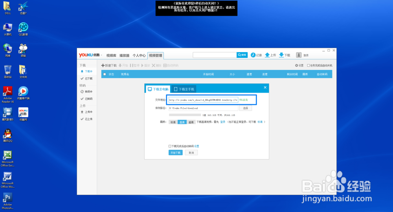Click the disk space usage bar
Image resolution: width=393 pixels, height=212 pixels.
[x=185, y=115]
